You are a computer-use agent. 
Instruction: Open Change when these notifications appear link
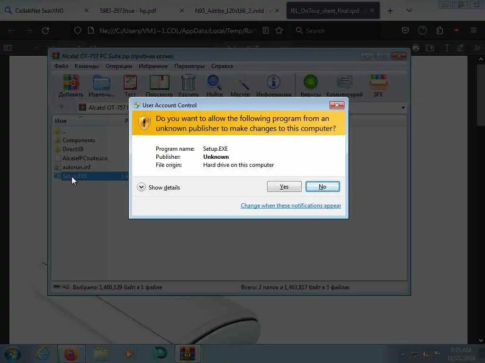[x=291, y=206]
